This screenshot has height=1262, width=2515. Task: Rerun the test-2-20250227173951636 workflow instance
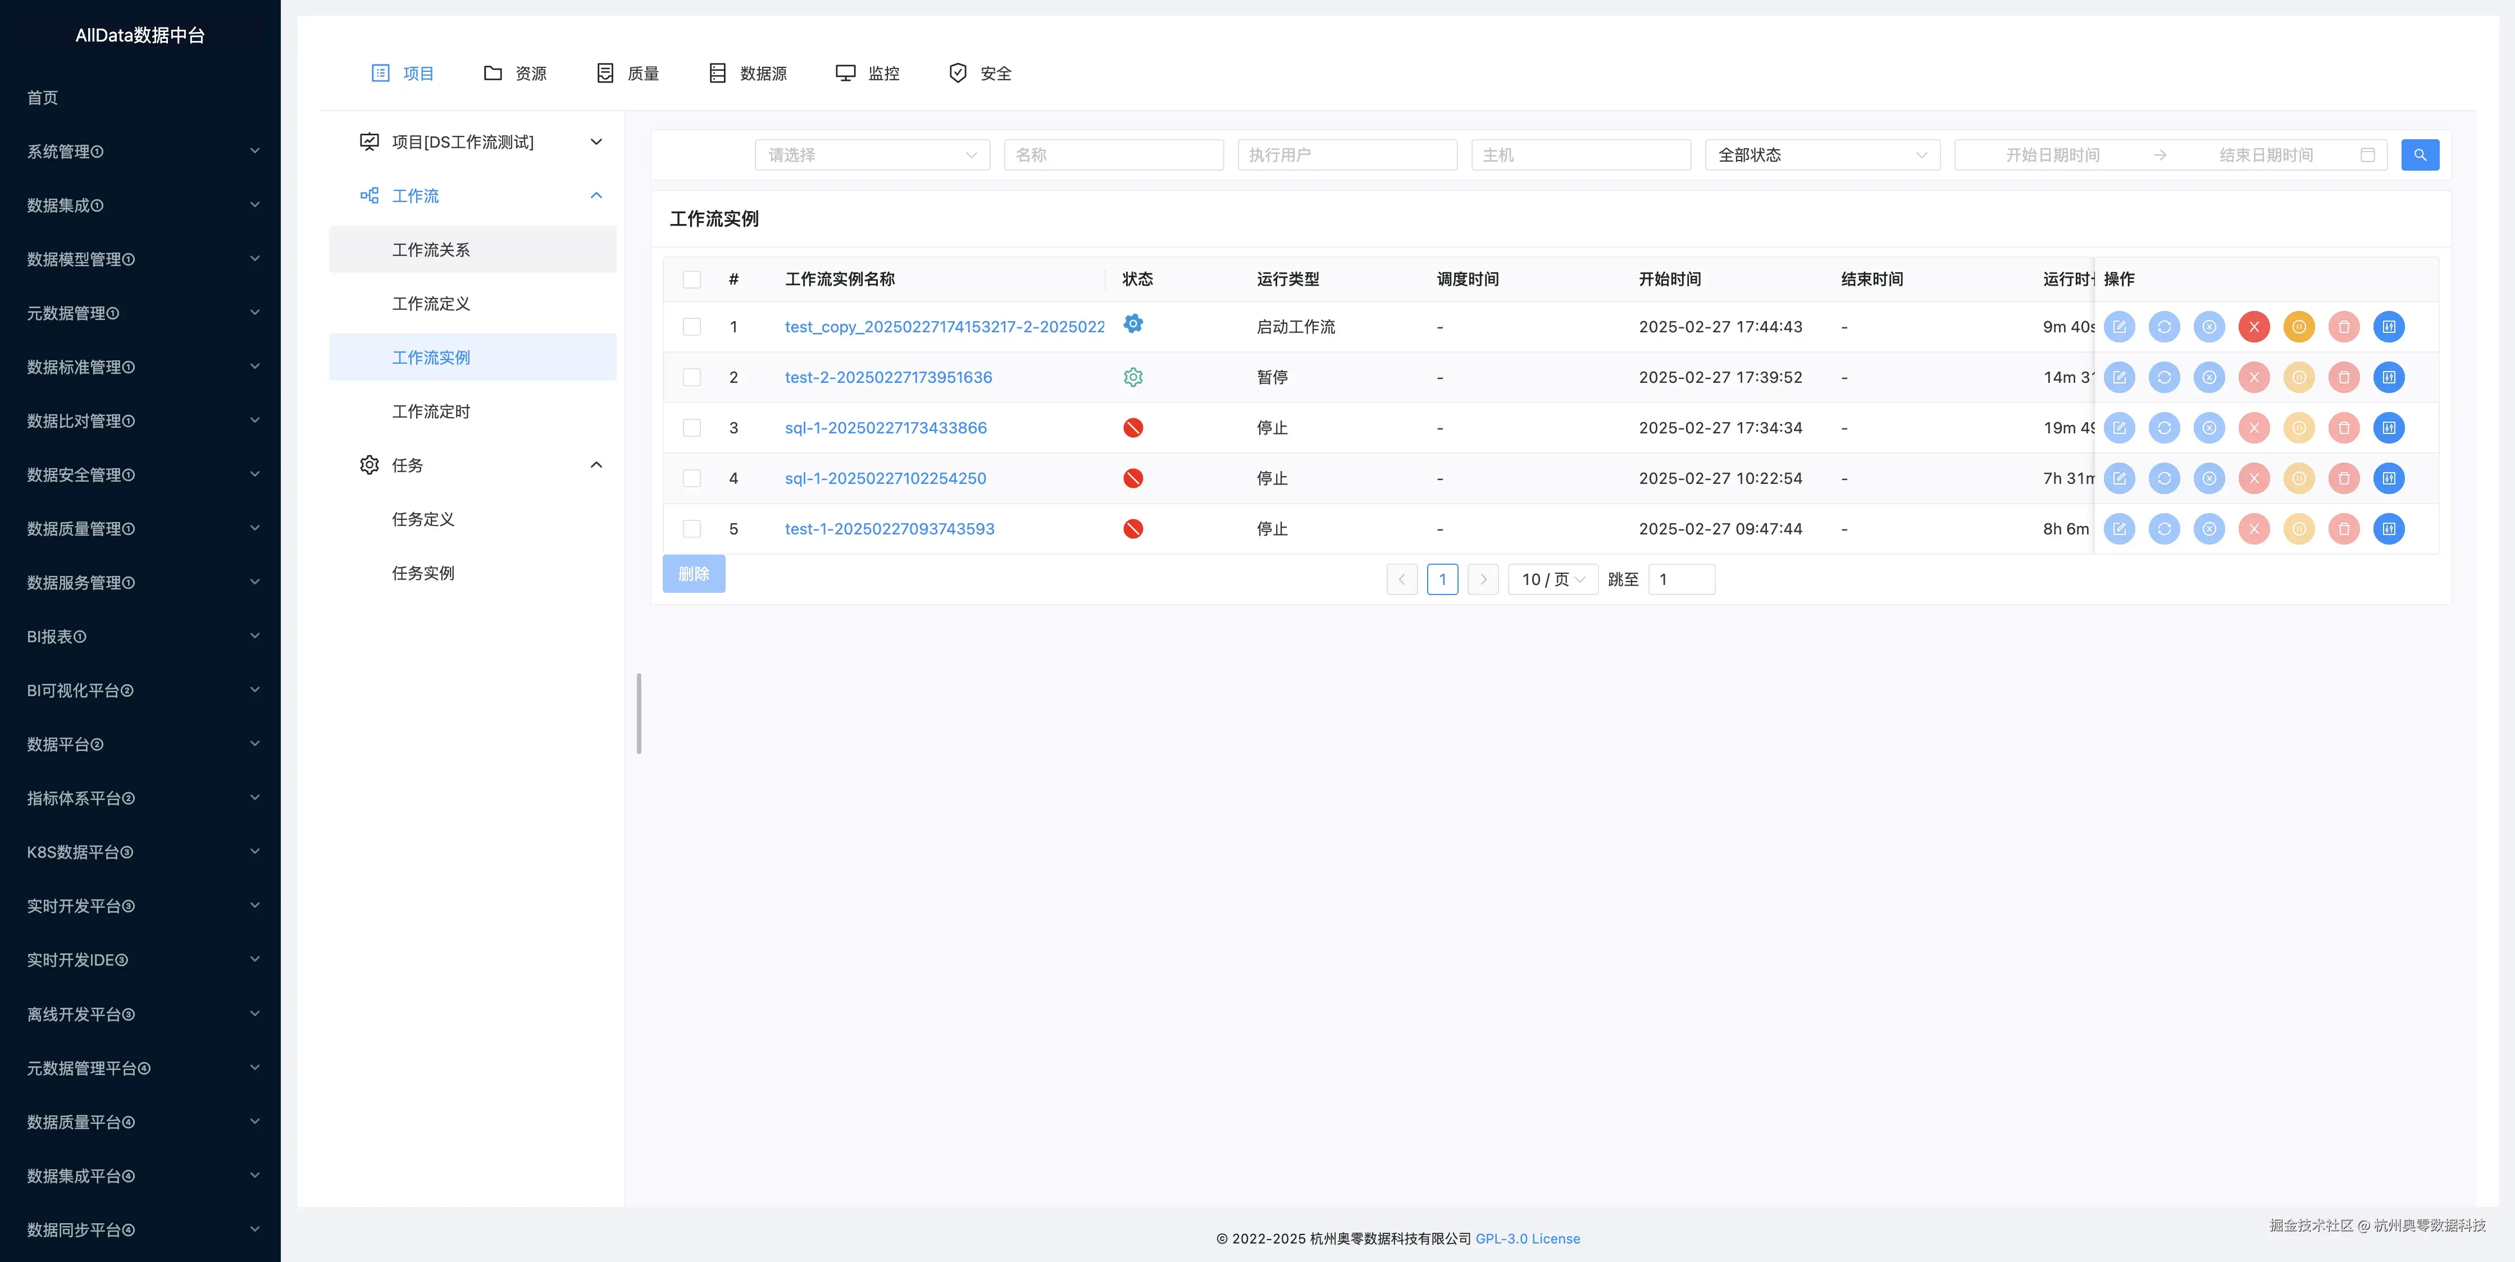tap(2165, 378)
